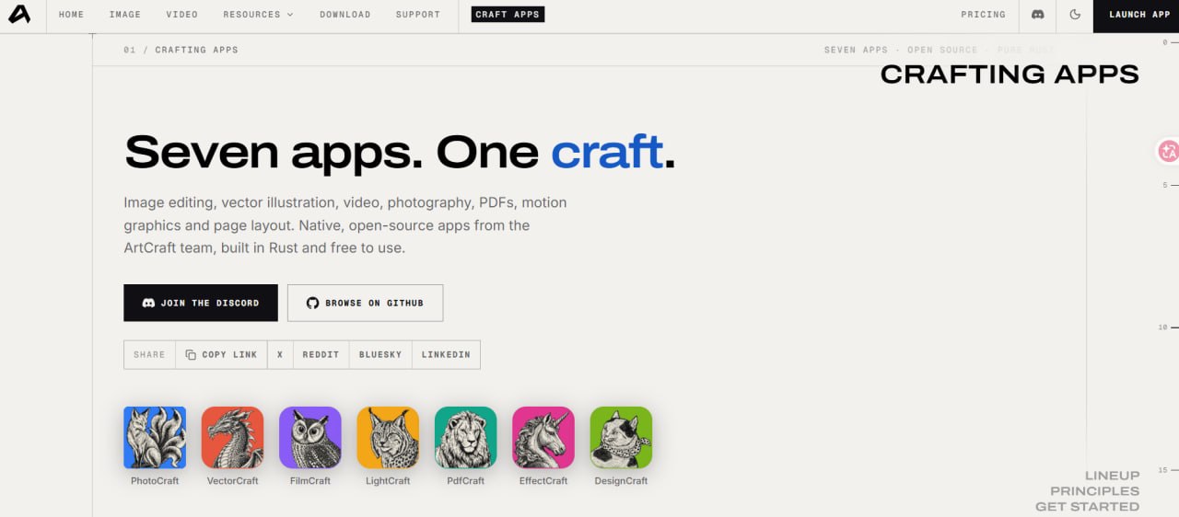Click the "01 / CRAFTING APPS" breadcrumb text
Viewport: 1179px width, 517px height.
[x=181, y=50]
